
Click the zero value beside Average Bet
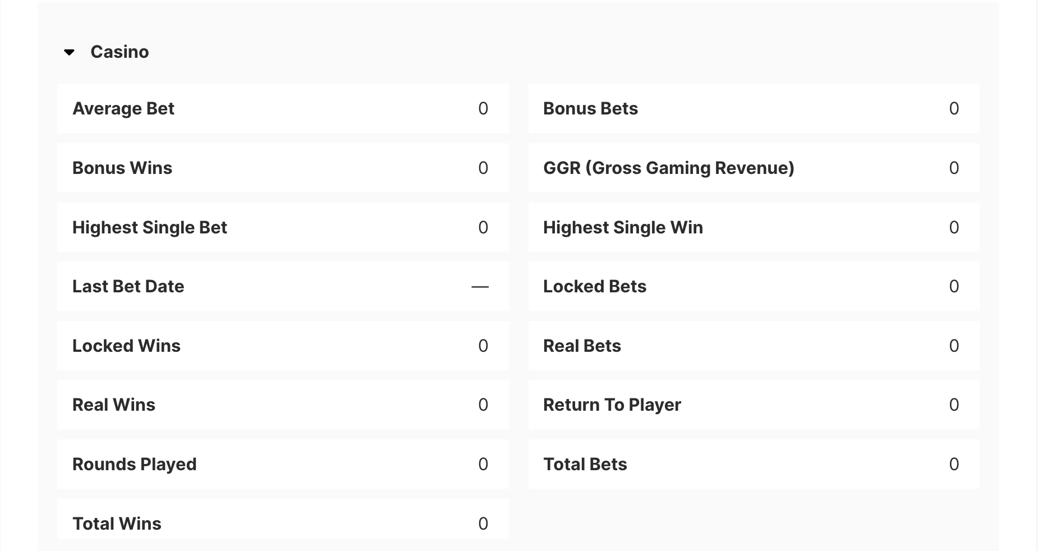483,108
